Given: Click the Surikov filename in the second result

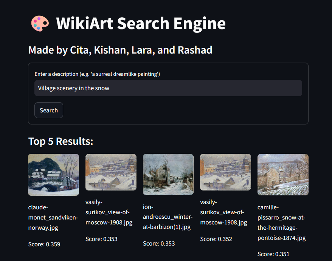Looking at the screenshot, I should click(x=109, y=212).
